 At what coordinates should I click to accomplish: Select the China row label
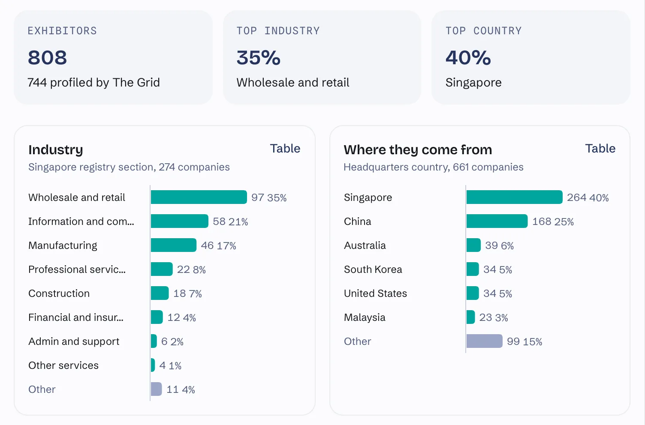tap(358, 221)
